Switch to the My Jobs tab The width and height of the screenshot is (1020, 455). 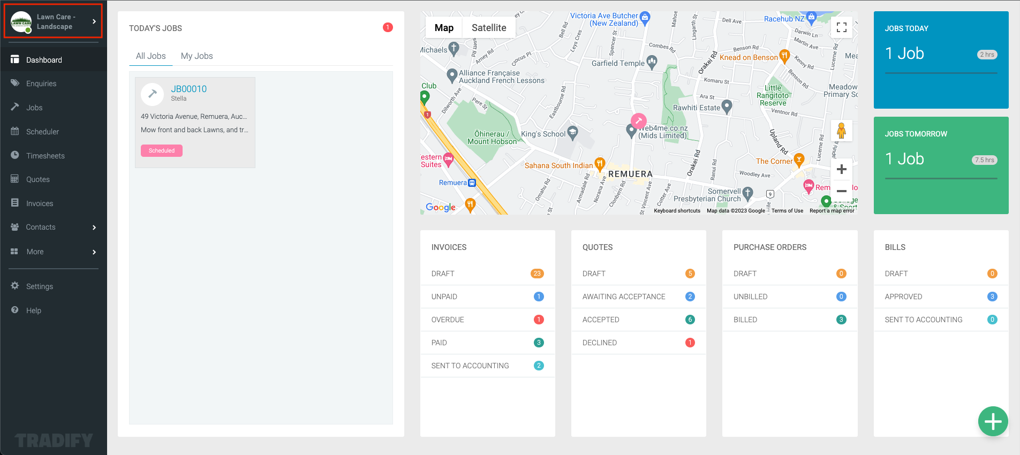197,56
